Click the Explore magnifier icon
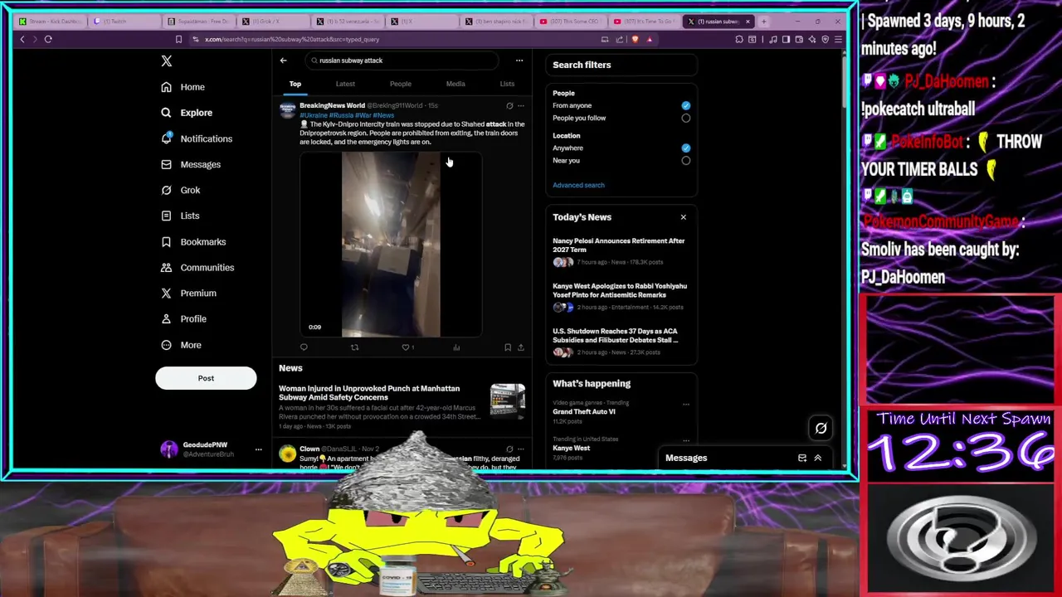 [x=167, y=113]
